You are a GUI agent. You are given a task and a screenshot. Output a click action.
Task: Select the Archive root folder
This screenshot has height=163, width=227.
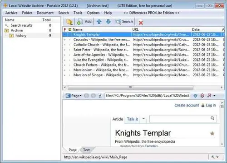coord(17,30)
